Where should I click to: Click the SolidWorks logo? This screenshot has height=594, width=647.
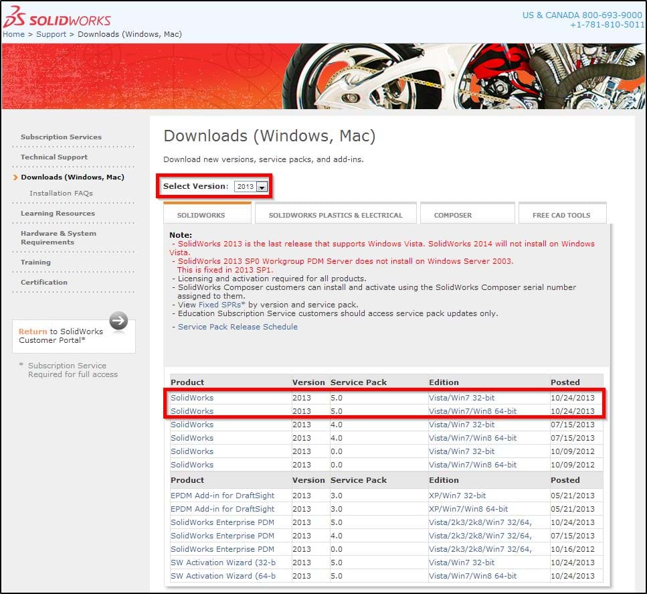point(56,19)
